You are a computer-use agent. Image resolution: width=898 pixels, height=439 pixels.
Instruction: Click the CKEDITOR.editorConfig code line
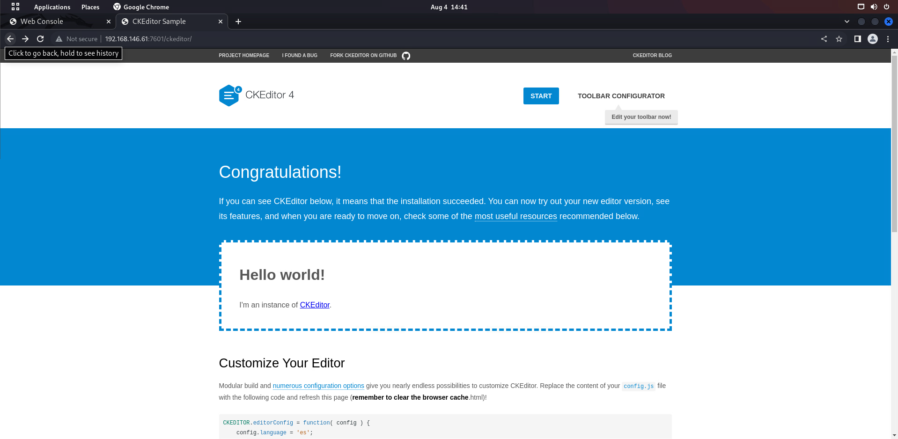(x=296, y=423)
